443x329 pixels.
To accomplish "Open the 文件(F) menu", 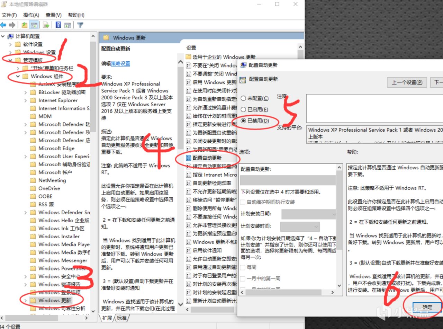I will 9,15.
